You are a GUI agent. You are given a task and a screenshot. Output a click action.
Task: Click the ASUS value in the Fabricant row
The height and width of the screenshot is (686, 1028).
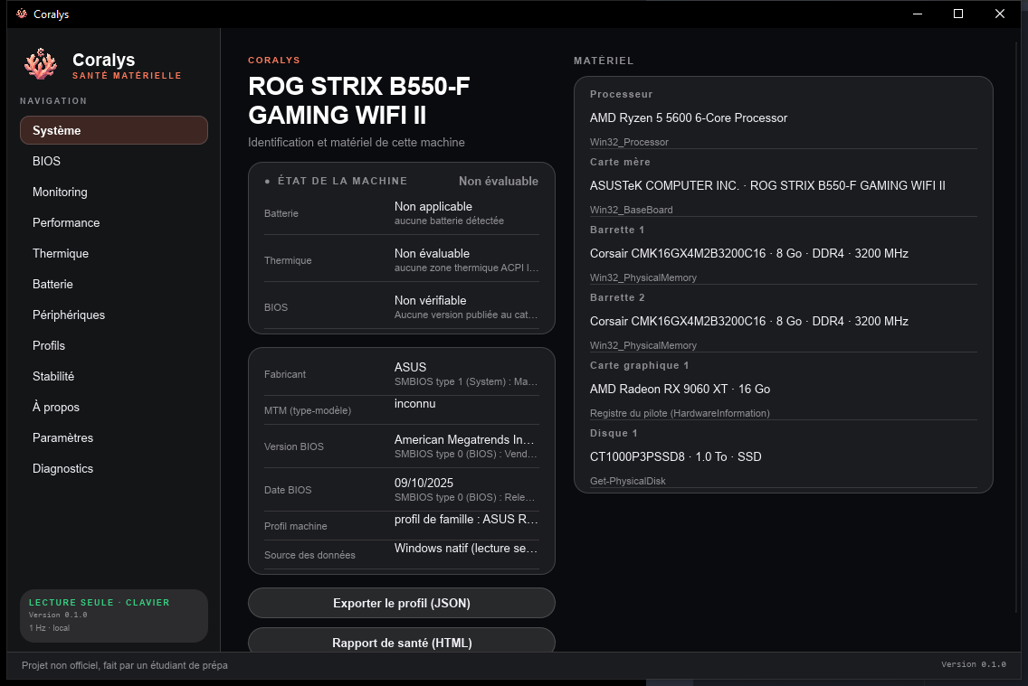point(411,367)
